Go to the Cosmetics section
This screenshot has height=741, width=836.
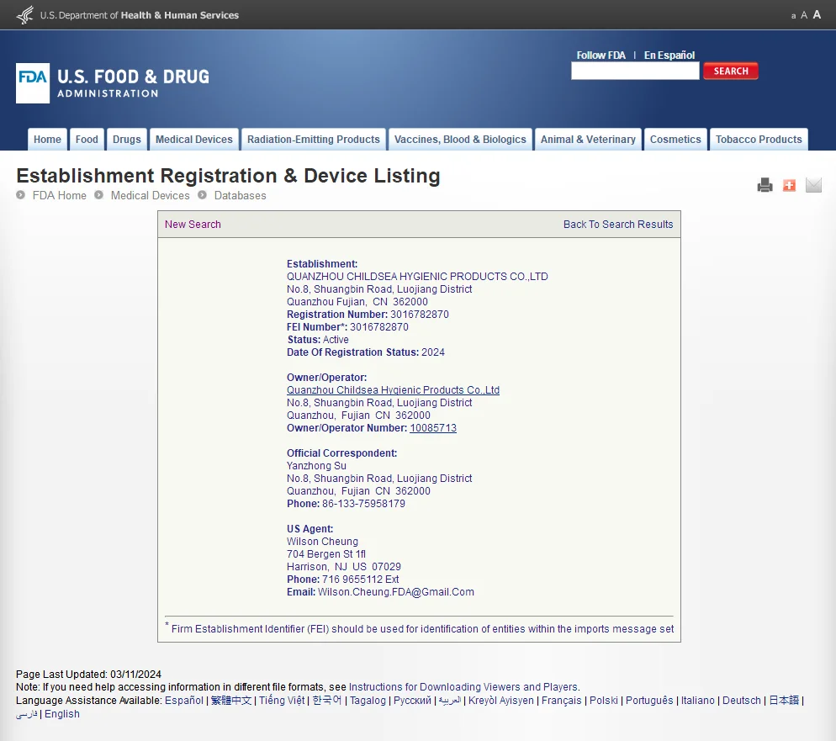click(675, 139)
